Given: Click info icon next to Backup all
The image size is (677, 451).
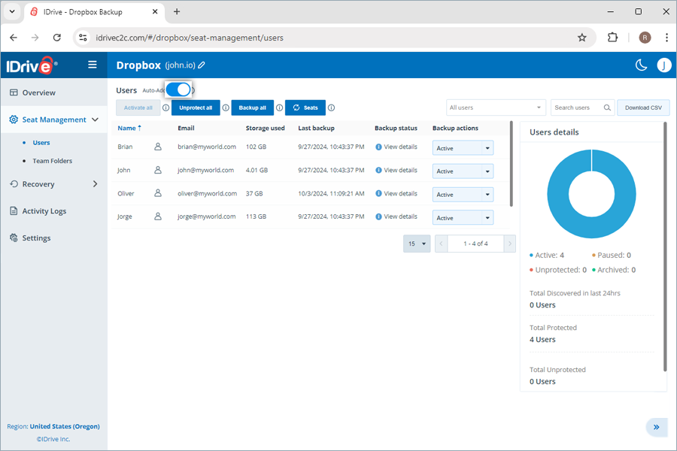Looking at the screenshot, I should pos(279,108).
